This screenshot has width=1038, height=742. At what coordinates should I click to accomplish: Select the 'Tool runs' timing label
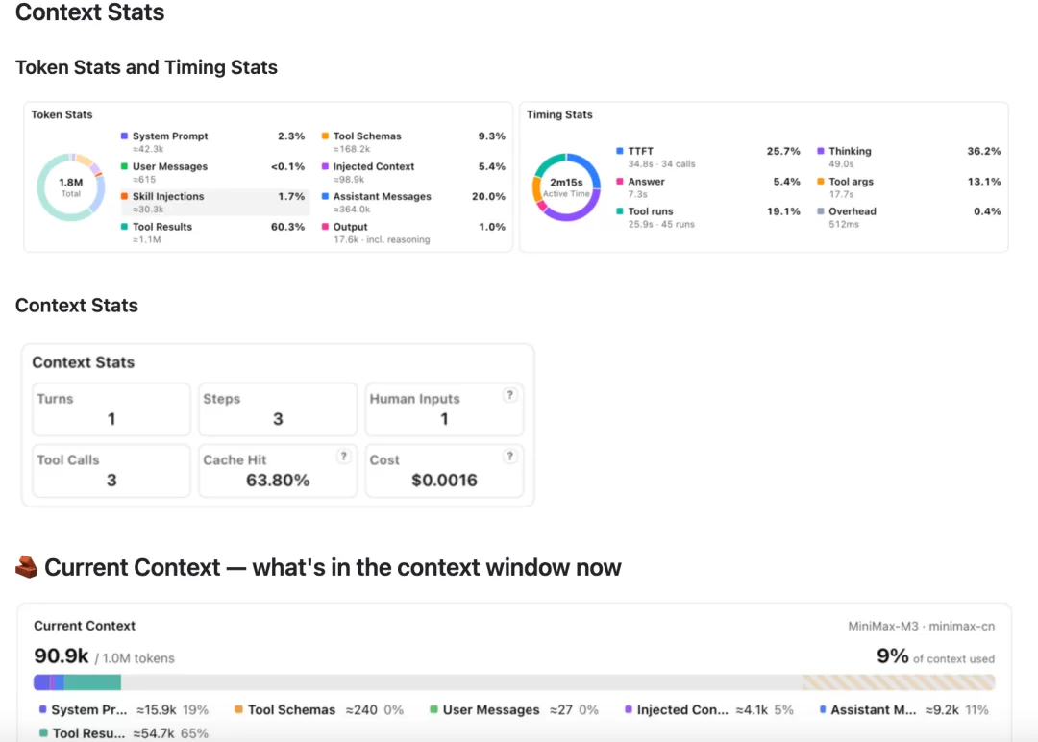[x=651, y=211]
